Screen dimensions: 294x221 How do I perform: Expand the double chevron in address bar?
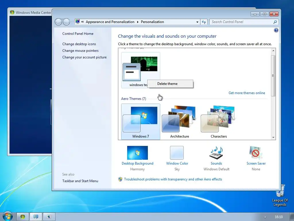point(82,22)
